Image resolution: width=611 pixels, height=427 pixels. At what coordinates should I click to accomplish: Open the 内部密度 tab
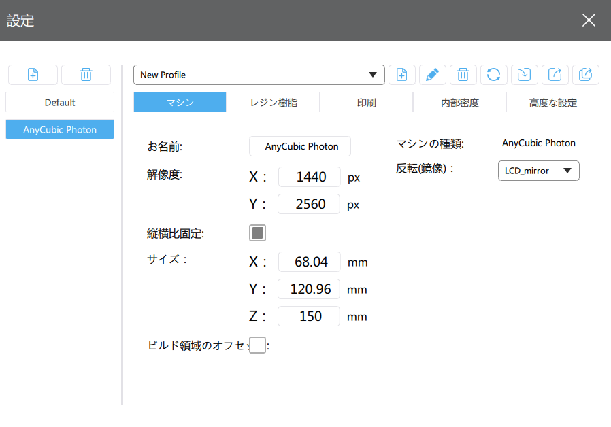460,103
